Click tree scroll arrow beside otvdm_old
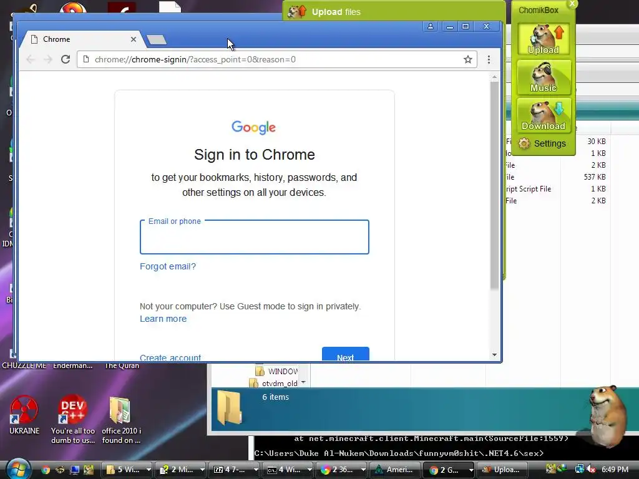This screenshot has width=639, height=479. [x=303, y=382]
